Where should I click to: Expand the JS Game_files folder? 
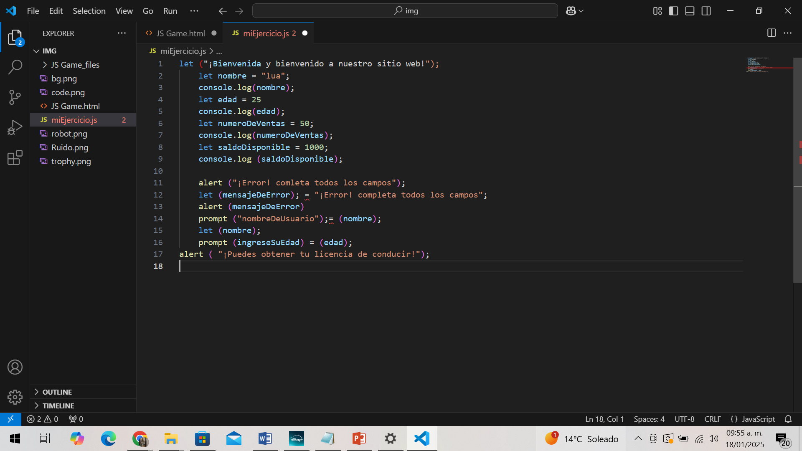83,65
